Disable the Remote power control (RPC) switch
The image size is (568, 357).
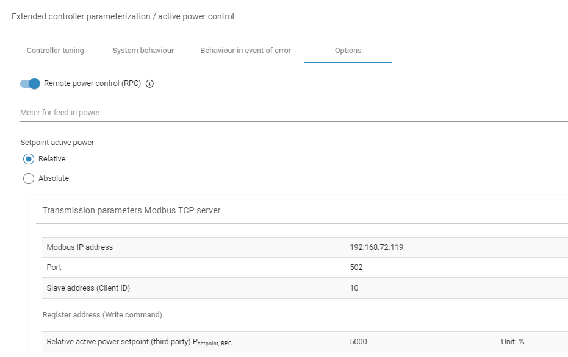coord(28,83)
